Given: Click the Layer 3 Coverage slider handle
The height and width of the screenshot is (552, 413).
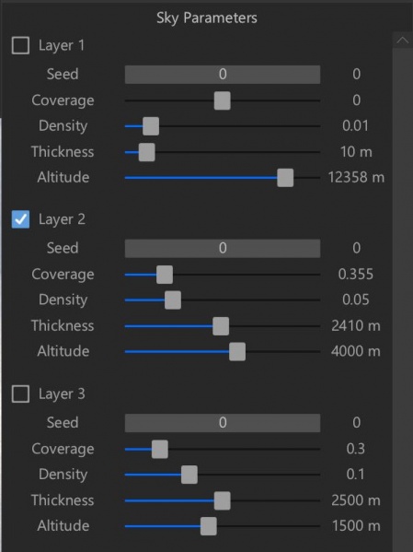Looking at the screenshot, I should [160, 449].
